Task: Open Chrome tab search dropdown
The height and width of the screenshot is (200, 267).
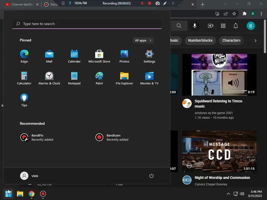Action: tap(225, 4)
